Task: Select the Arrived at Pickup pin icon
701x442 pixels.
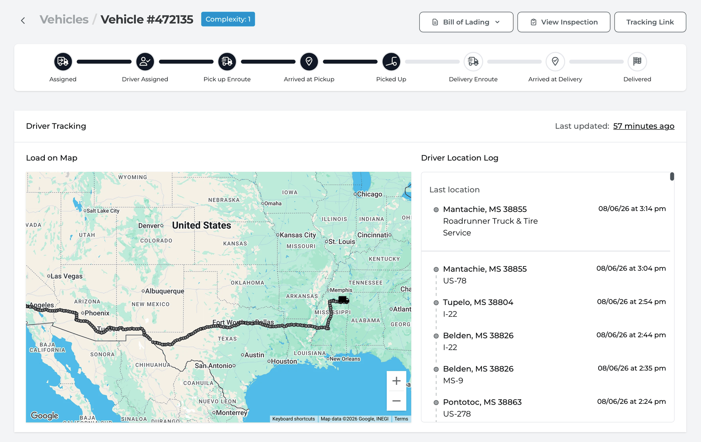Action: coord(309,62)
